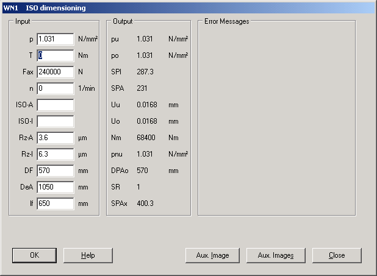Focus the n speed input field
The image size is (377, 276).
click(x=55, y=88)
